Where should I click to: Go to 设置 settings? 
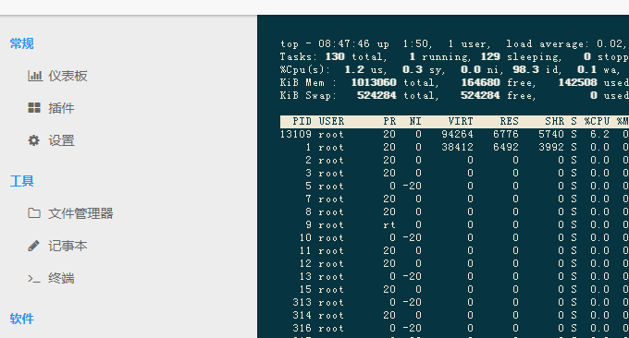pos(61,140)
